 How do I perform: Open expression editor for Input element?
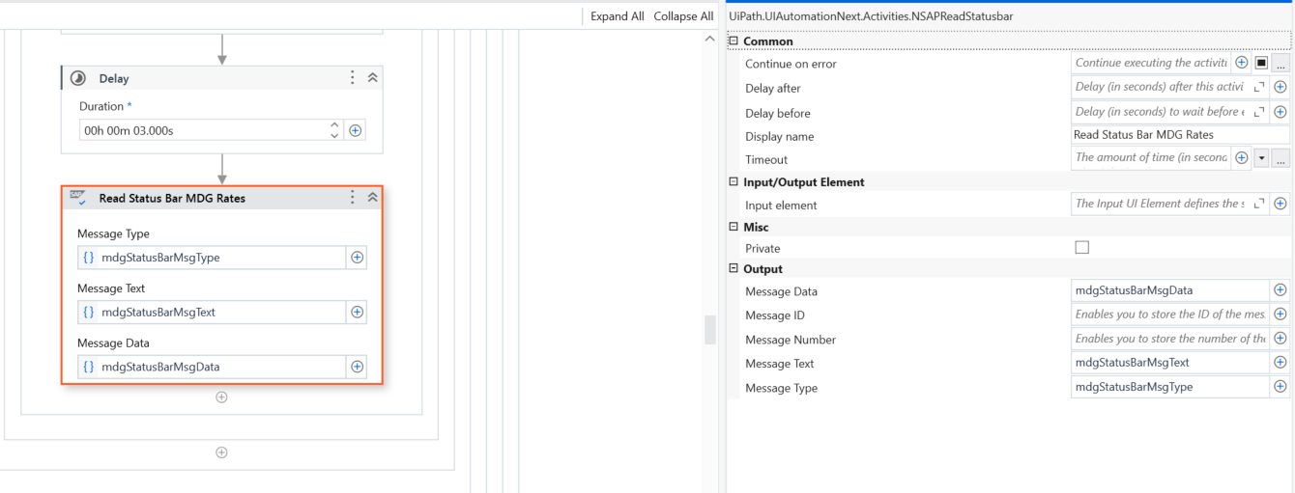pyautogui.click(x=1259, y=204)
